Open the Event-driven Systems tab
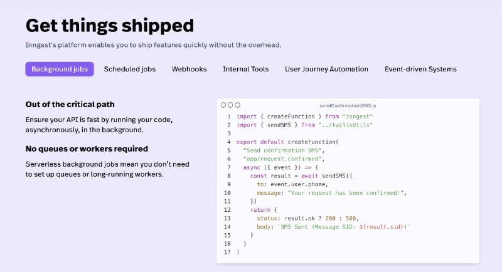This screenshot has height=272, width=502. pyautogui.click(x=420, y=69)
